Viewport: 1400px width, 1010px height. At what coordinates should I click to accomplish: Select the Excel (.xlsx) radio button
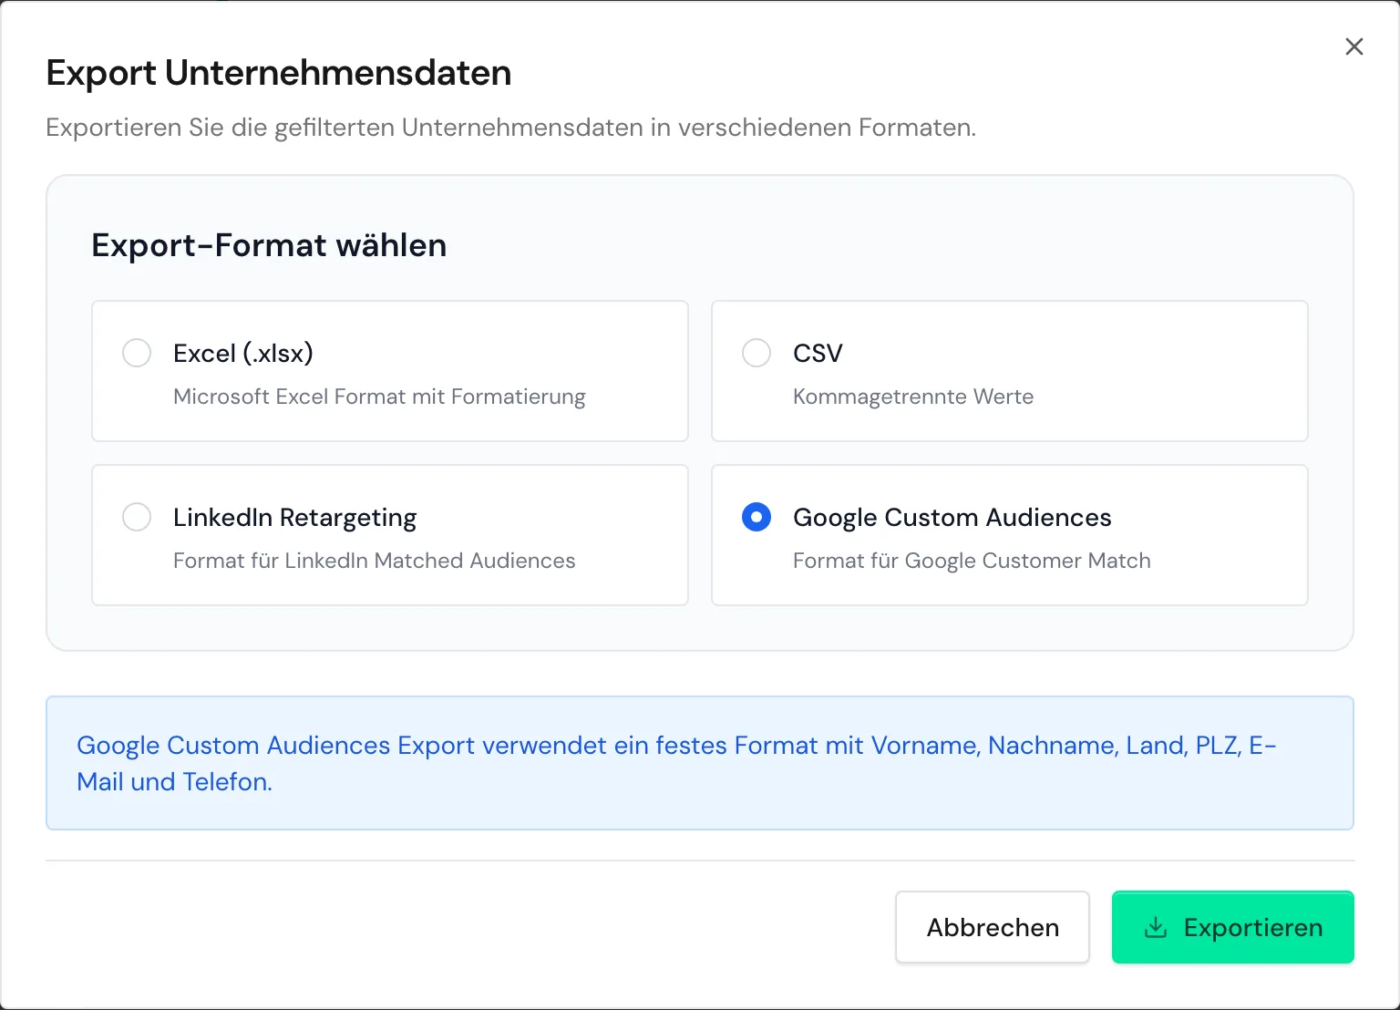[x=137, y=353]
